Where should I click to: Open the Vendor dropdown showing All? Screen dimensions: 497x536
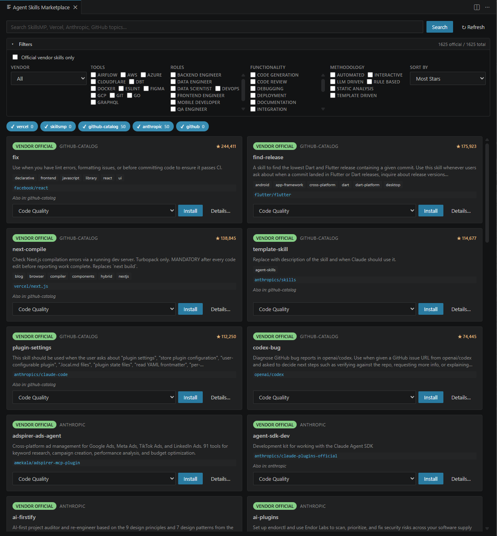48,78
